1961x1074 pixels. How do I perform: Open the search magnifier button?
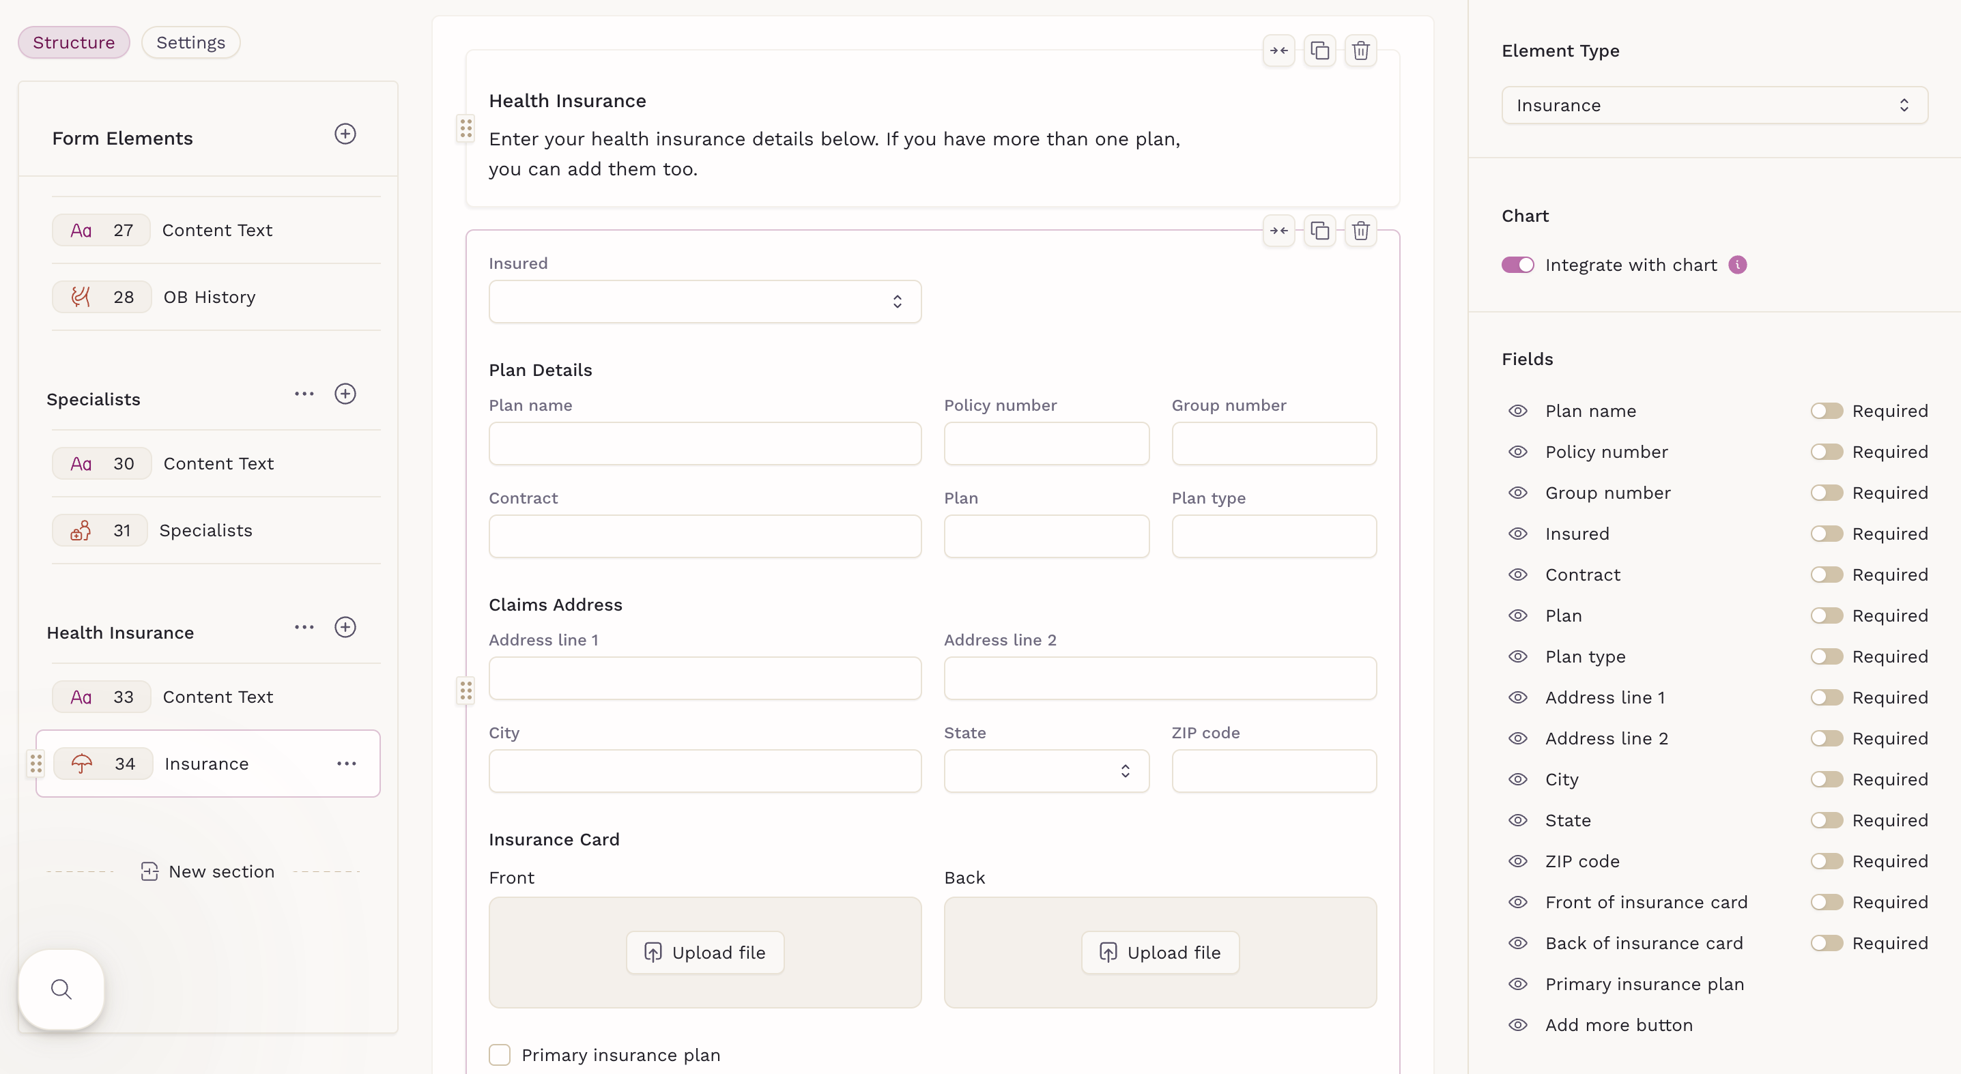point(61,989)
